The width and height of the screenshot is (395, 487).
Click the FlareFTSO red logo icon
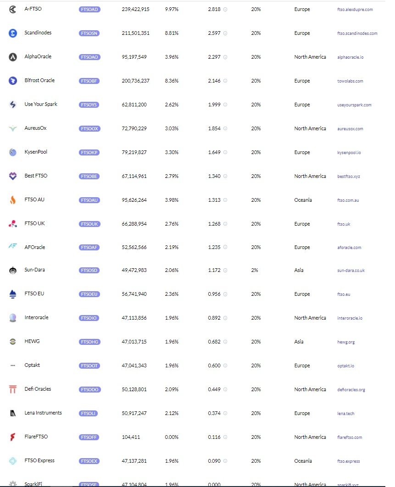13,437
